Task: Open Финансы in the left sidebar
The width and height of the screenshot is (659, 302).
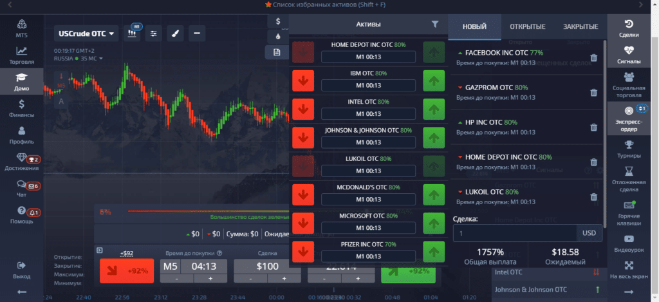Action: pos(22,109)
